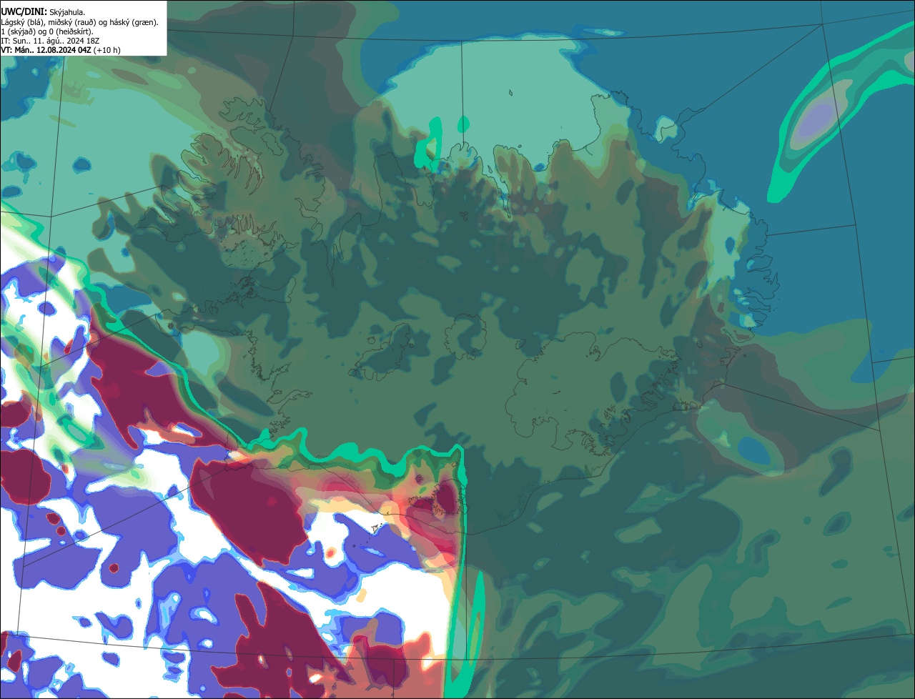Click the 'VT: Mán.. 12.08.2024 04Z' valid time
This screenshot has width=915, height=699.
[x=46, y=50]
